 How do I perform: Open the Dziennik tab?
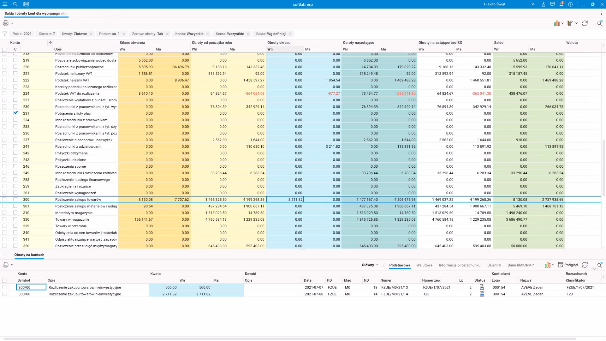click(x=494, y=265)
